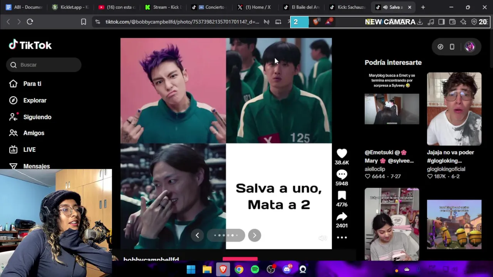Open the girl holding a phone video thumbnail

(392, 224)
